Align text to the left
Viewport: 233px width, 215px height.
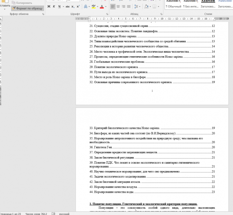pyautogui.click(x=113, y=7)
